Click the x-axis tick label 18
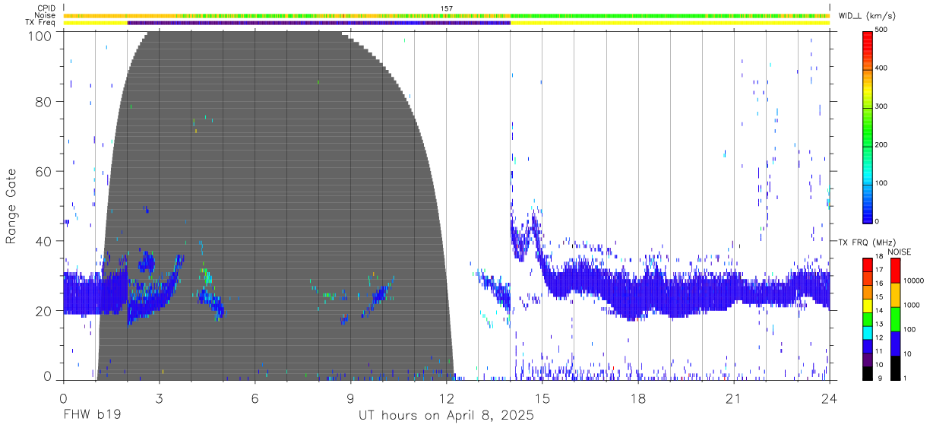The height and width of the screenshot is (431, 933). (638, 398)
